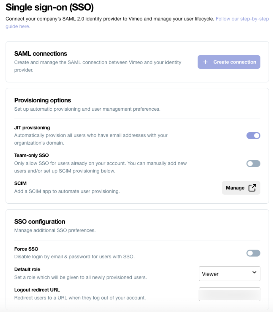This screenshot has height=312, width=273.
Task: Click the SCIM section label
Action: tap(20, 183)
